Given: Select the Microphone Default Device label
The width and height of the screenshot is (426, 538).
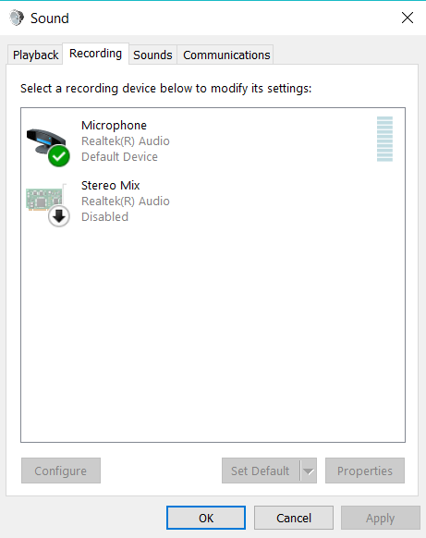Looking at the screenshot, I should click(119, 157).
